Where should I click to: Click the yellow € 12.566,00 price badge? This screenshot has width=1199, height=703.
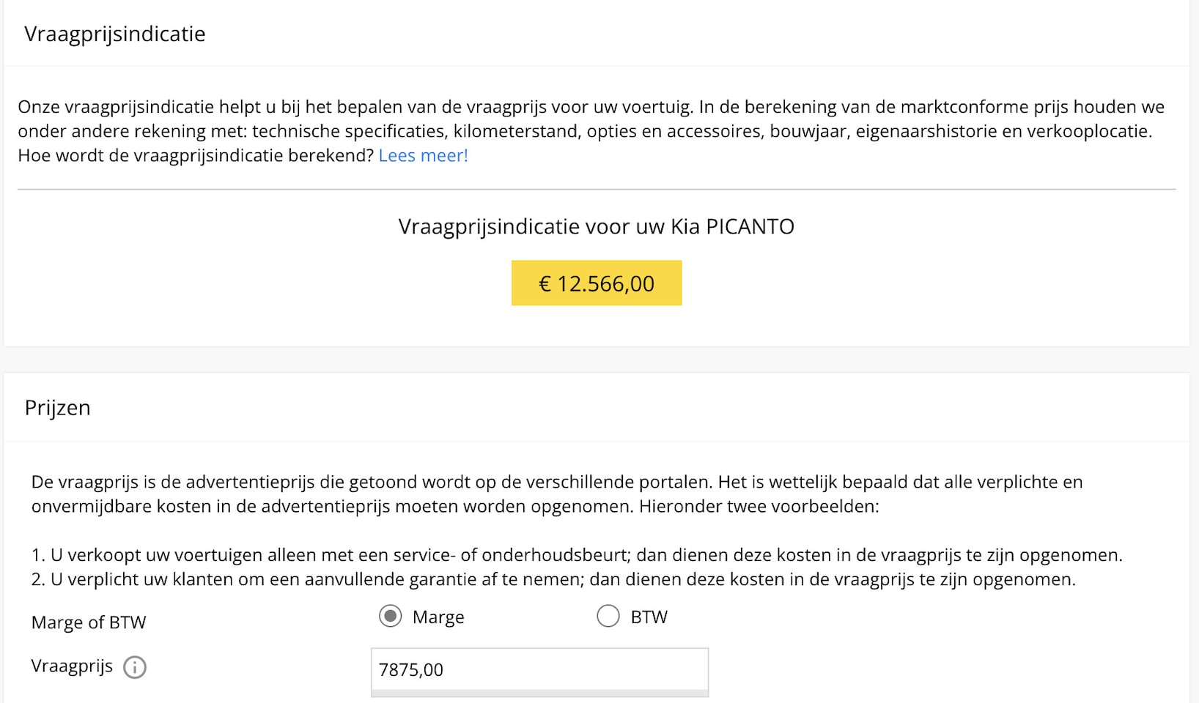point(597,283)
